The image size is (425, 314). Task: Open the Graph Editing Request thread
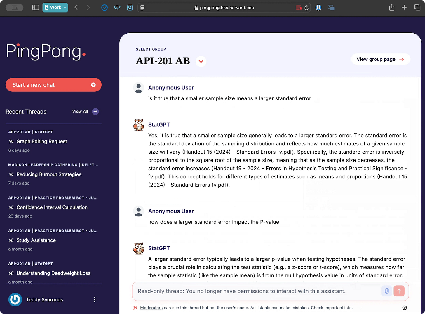point(42,141)
